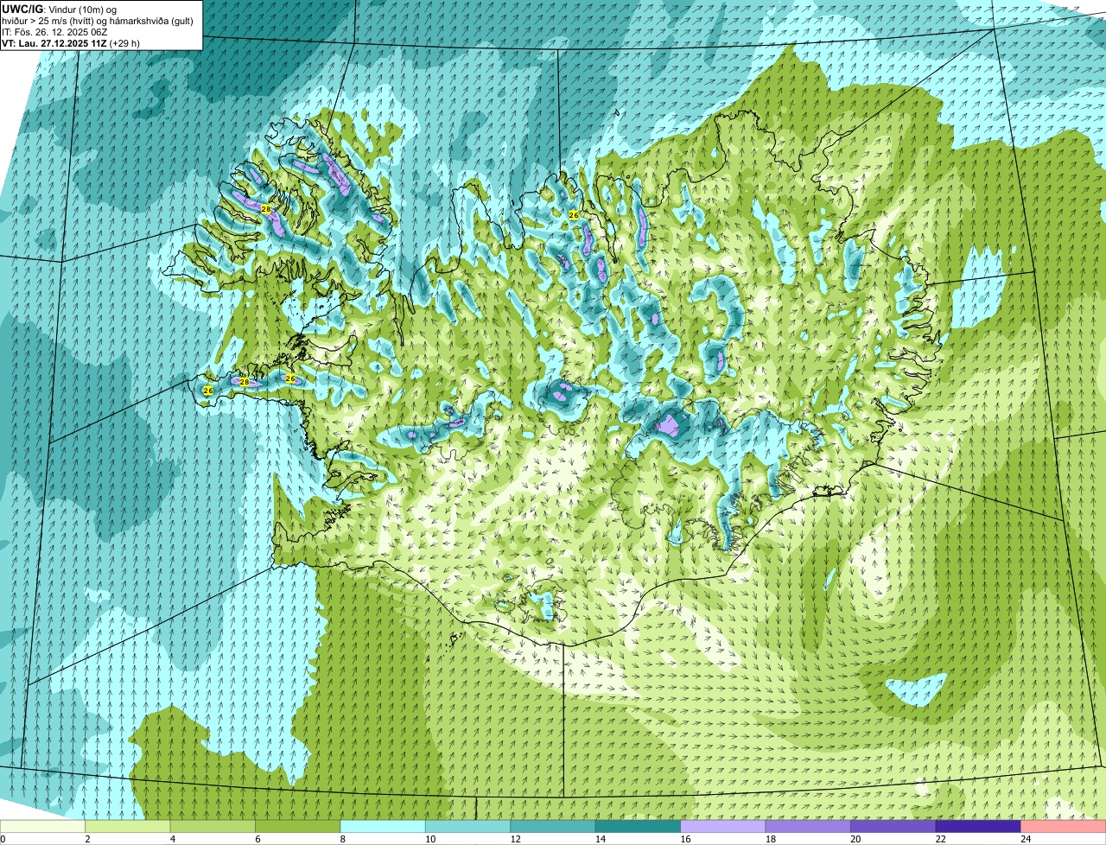Click the legend scale value '8'
This screenshot has height=845, width=1106.
coord(342,839)
